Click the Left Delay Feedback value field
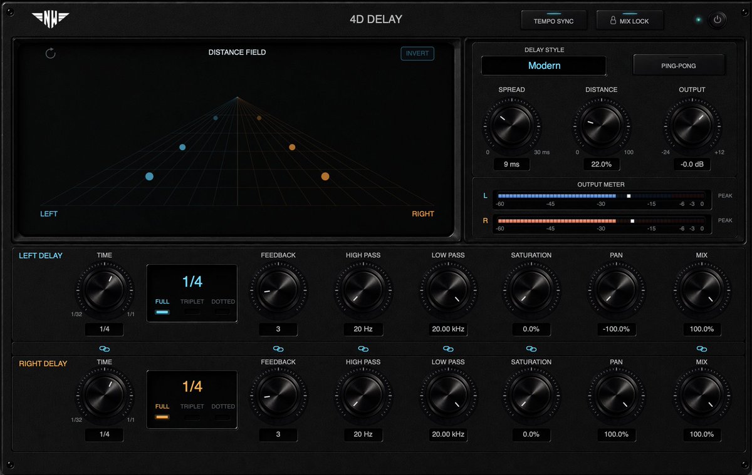This screenshot has height=475, width=752. click(x=278, y=329)
